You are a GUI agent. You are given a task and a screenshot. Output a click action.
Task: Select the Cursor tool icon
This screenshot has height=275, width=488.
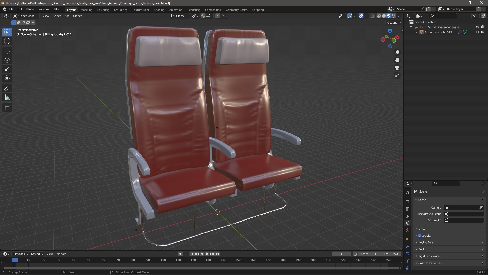pyautogui.click(x=7, y=41)
